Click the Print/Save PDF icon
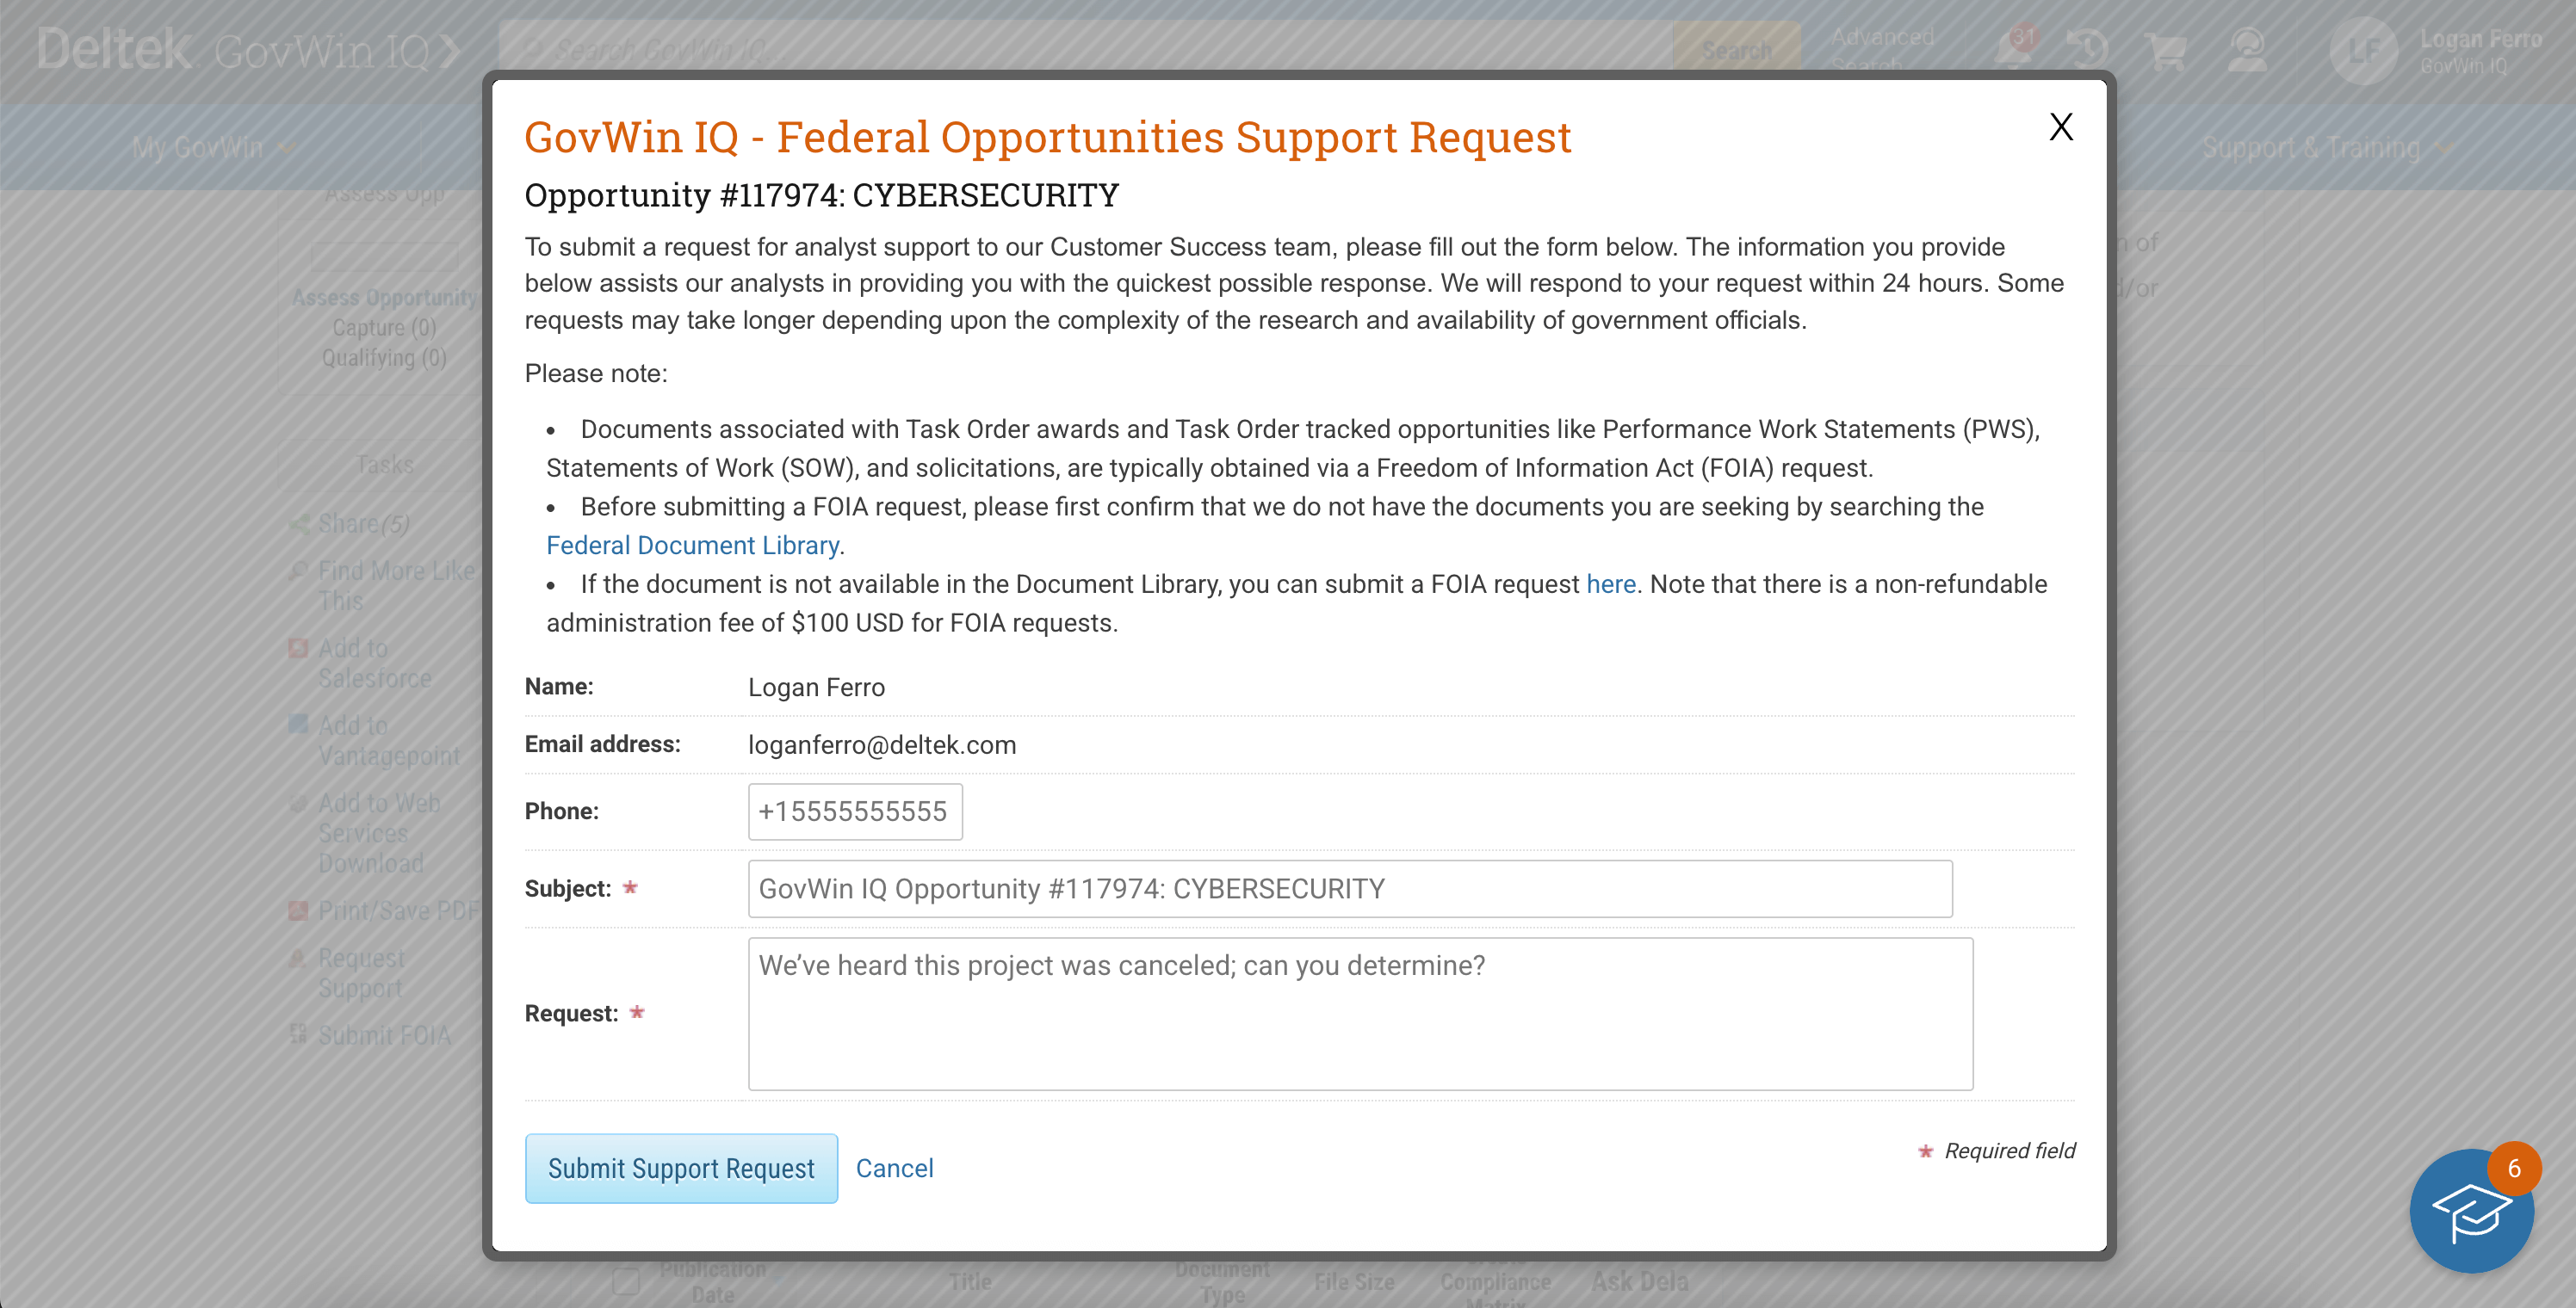The height and width of the screenshot is (1308, 2576). click(x=298, y=910)
